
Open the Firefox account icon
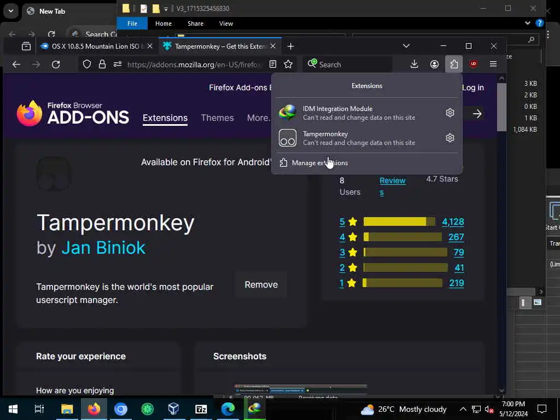click(x=434, y=65)
